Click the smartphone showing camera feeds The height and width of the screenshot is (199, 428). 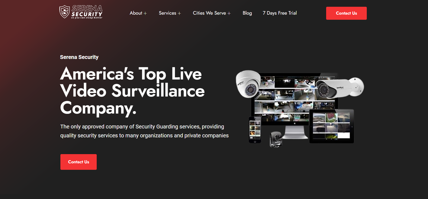pyautogui.click(x=255, y=130)
